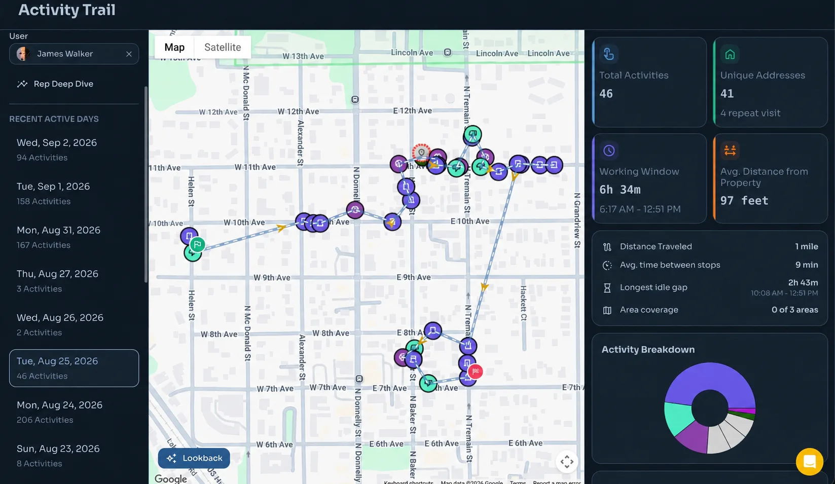Click the Activity Breakdown heading
Viewport: 835px width, 484px height.
648,350
